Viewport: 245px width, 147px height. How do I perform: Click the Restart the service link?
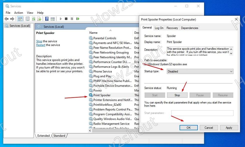tap(41, 45)
